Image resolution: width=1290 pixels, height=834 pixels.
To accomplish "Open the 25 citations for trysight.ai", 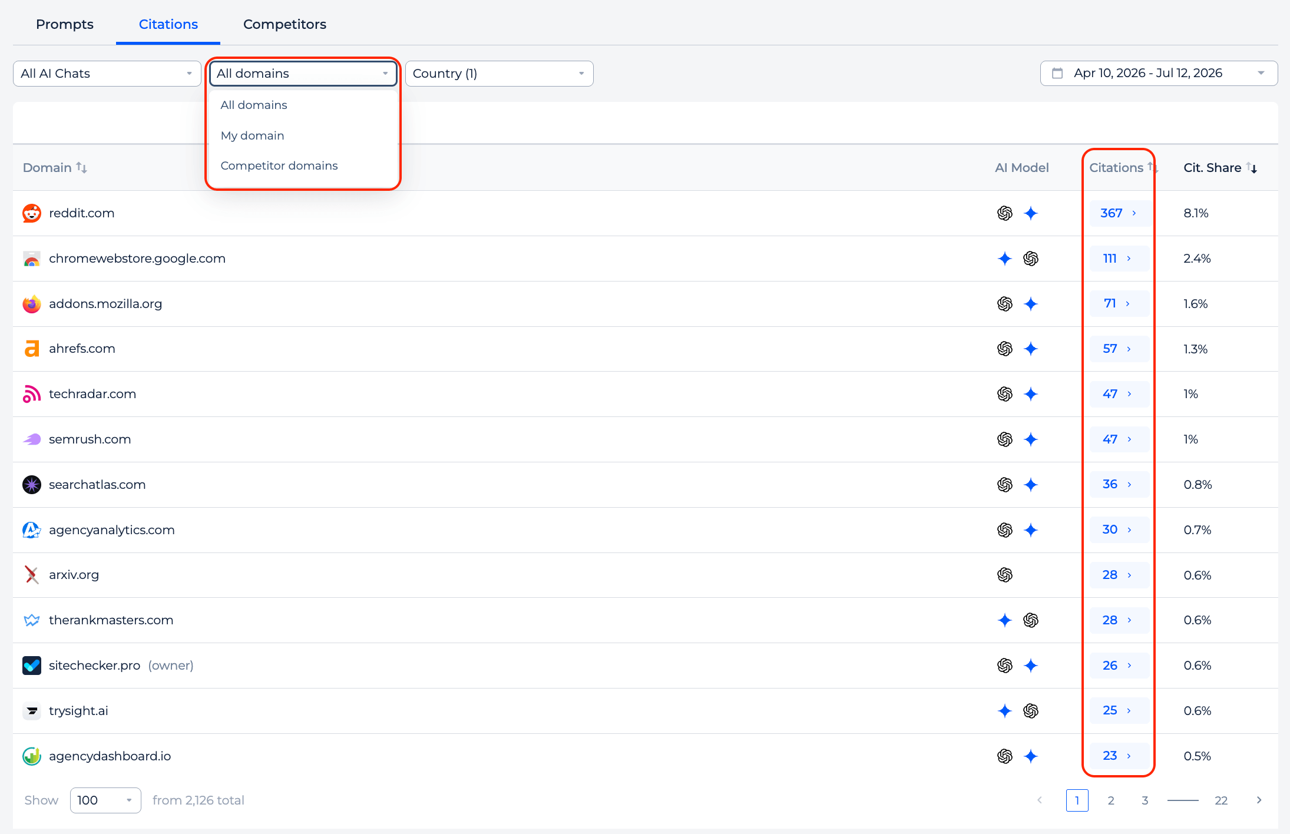I will coord(1119,710).
